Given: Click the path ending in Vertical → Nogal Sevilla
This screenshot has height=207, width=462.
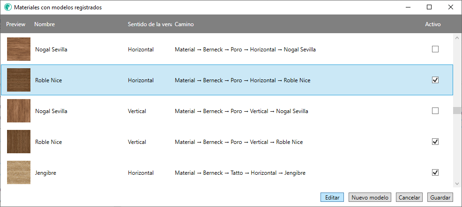Looking at the screenshot, I should [x=241, y=111].
